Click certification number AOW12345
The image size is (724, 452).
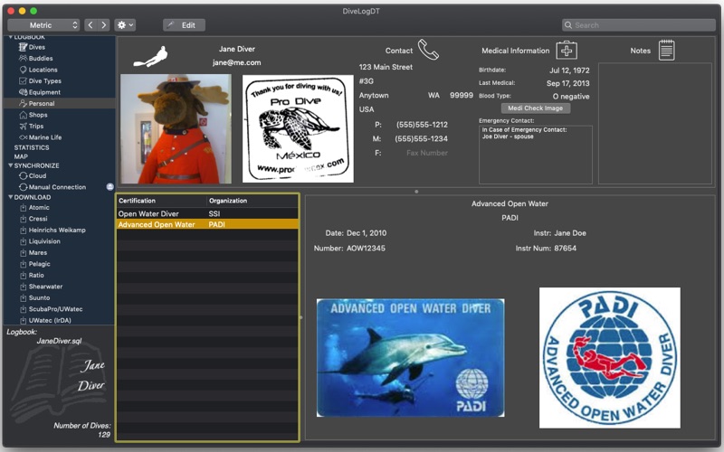366,248
